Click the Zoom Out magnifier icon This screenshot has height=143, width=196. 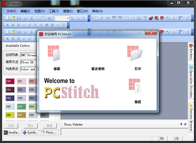tap(78, 18)
